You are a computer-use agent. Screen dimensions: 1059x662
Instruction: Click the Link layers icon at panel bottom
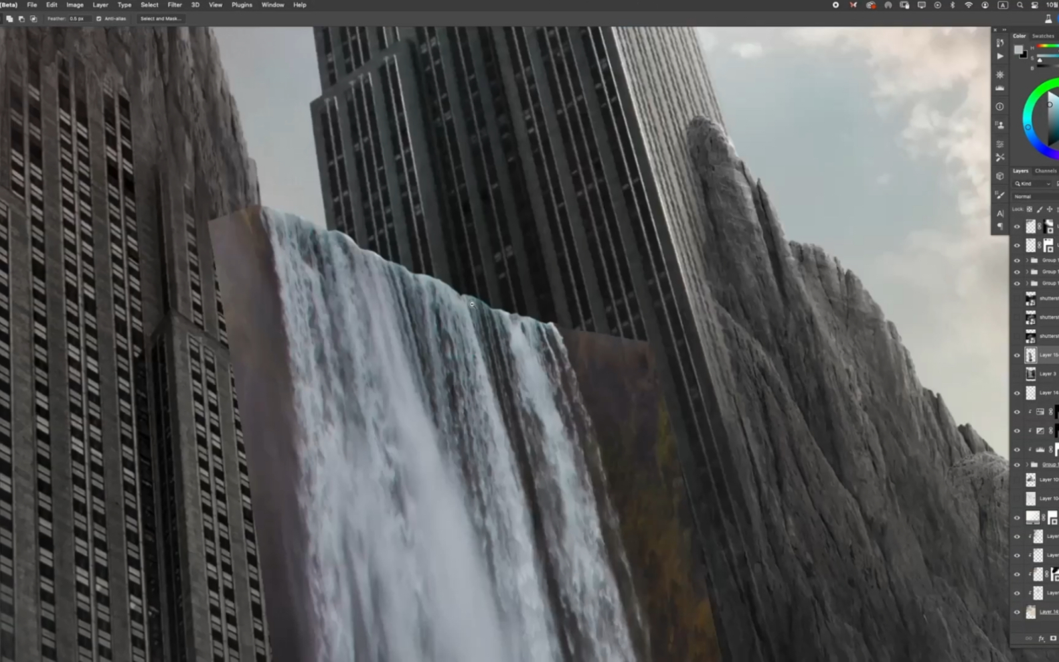coord(1029,639)
